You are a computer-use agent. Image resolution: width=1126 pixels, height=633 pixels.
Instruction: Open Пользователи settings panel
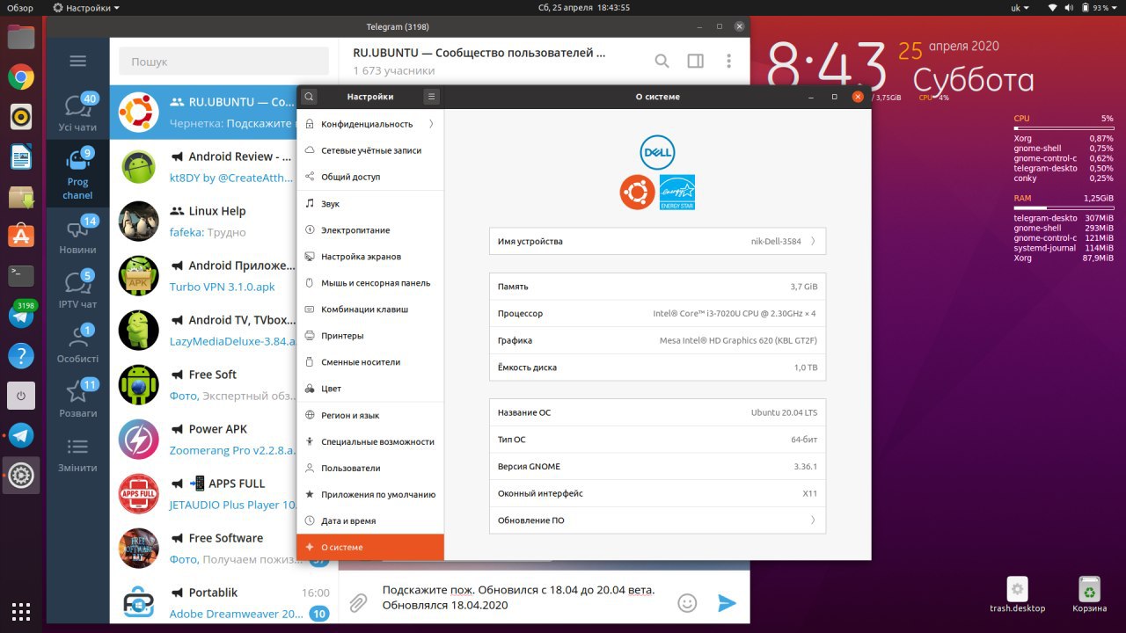point(370,468)
